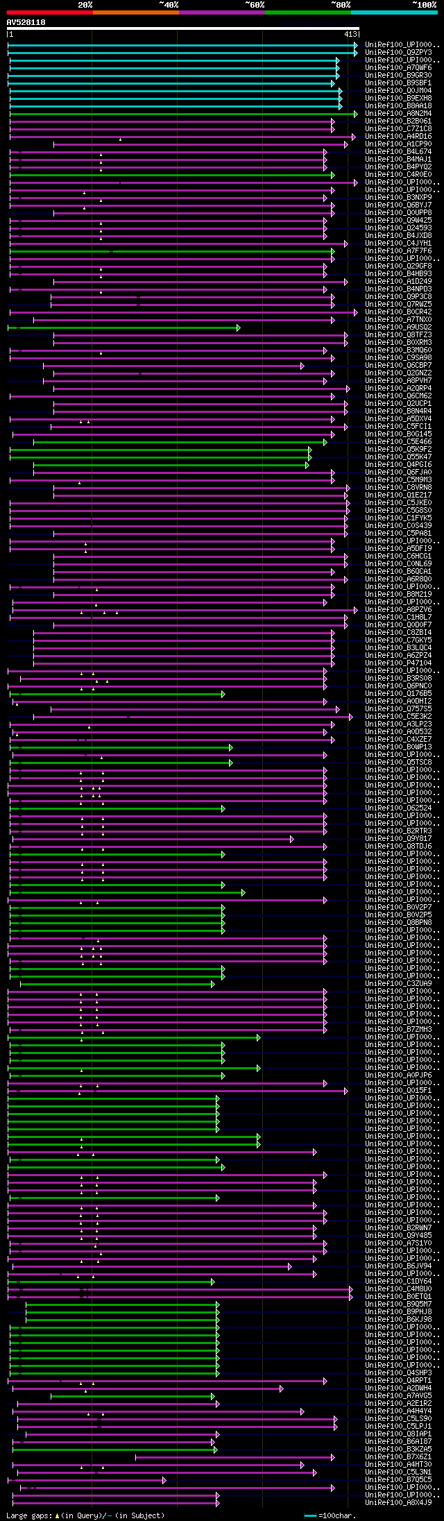Select label UniRef100_B0G145

[398, 434]
